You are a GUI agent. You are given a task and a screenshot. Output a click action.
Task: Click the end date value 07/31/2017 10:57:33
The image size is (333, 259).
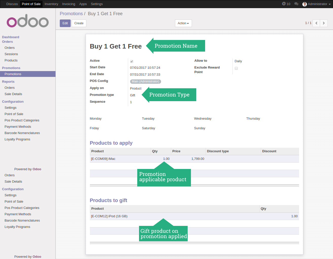[x=145, y=75]
